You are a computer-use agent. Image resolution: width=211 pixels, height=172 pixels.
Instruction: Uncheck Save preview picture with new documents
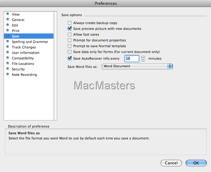click(70, 28)
